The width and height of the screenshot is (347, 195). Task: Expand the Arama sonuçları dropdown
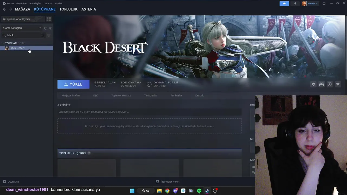point(21,28)
